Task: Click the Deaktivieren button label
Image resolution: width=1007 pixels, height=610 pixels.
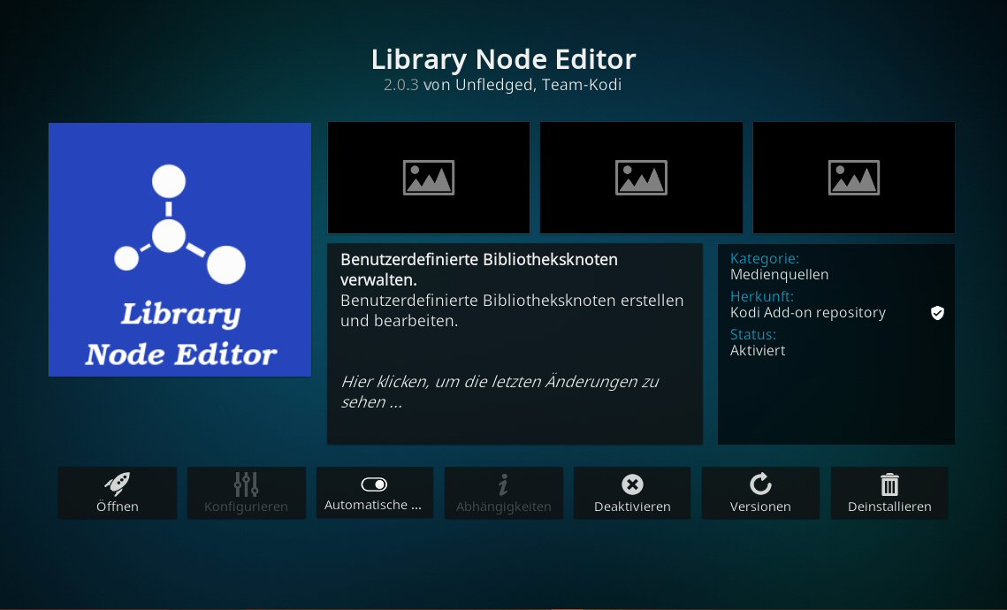Action: (x=633, y=507)
